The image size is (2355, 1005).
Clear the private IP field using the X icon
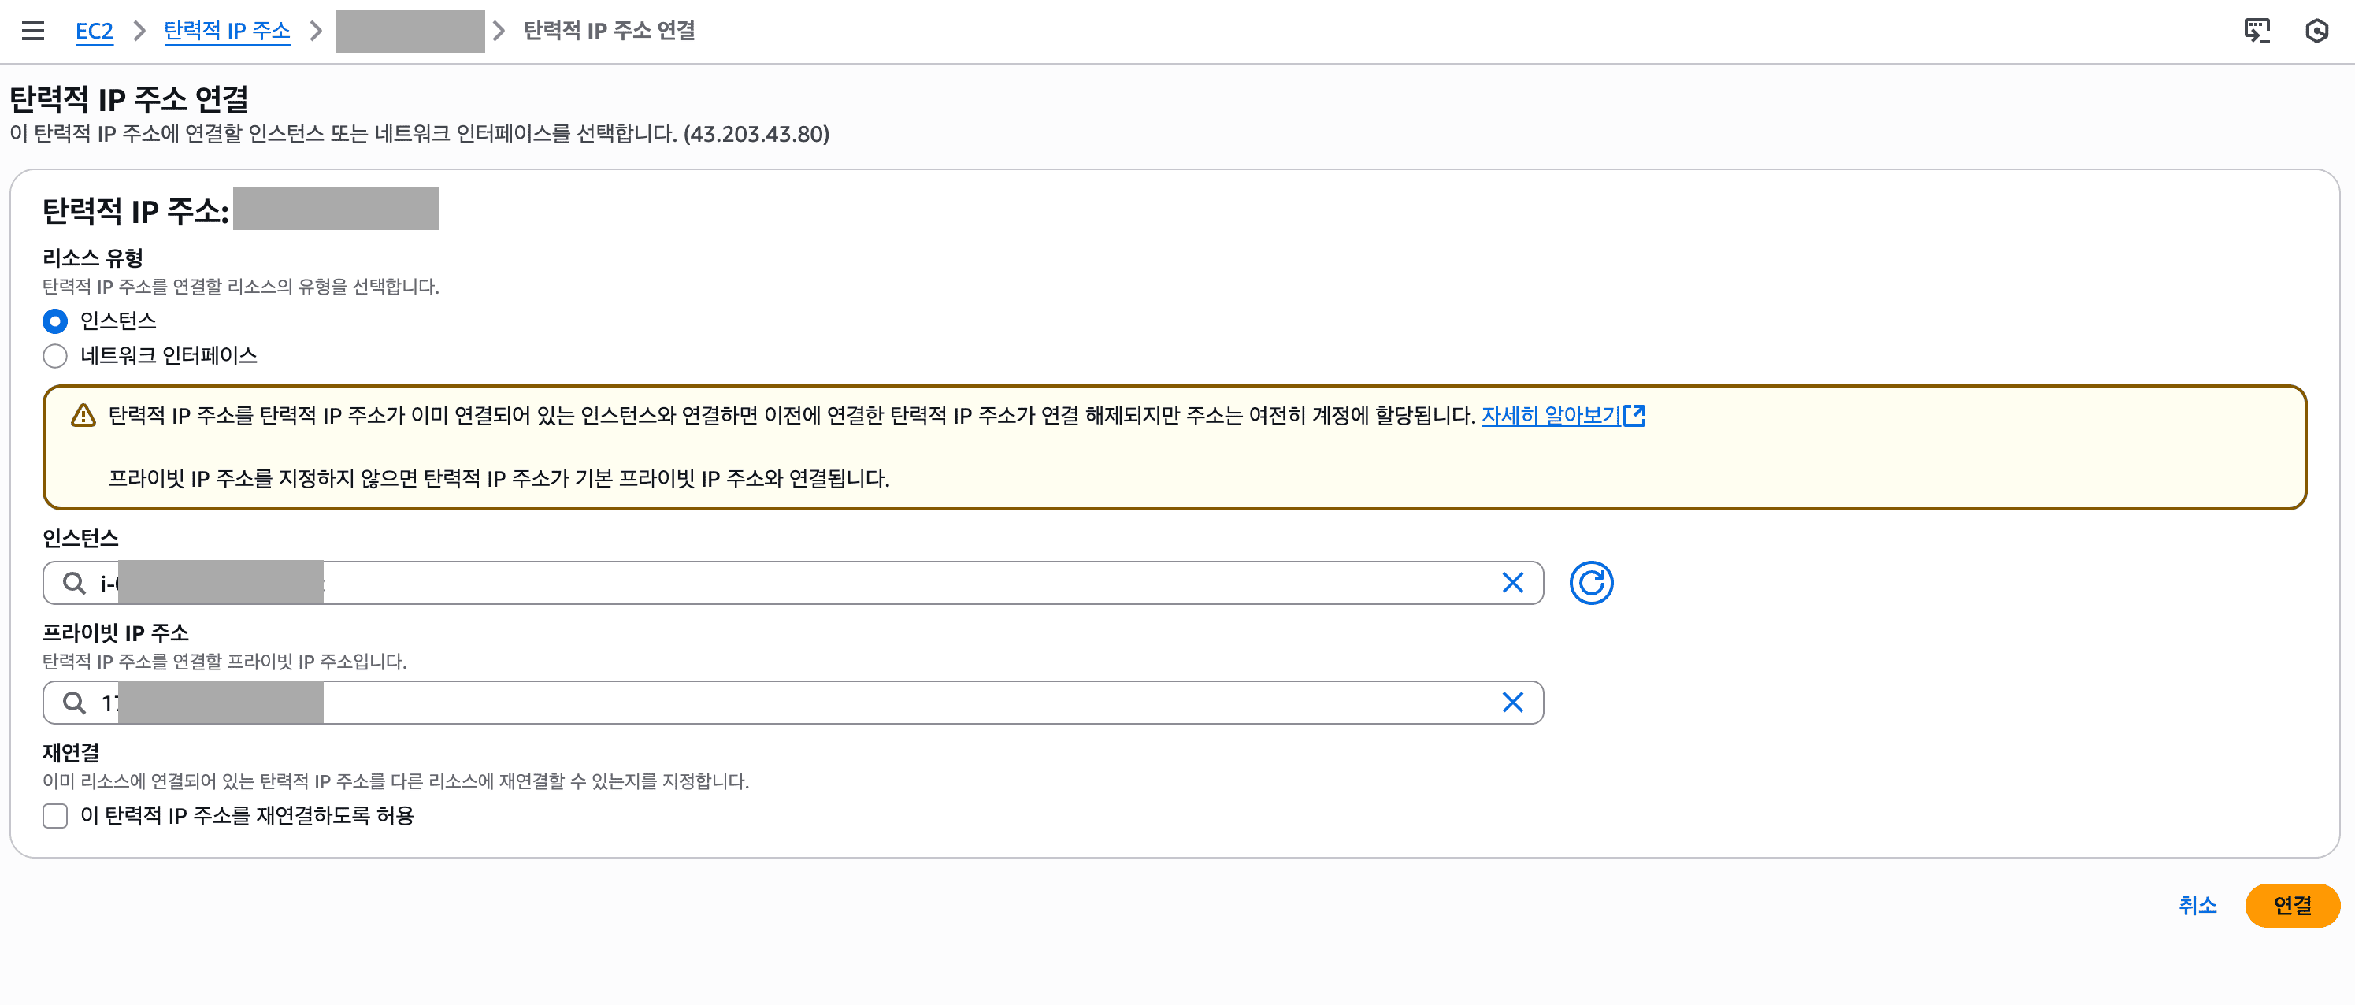(x=1513, y=703)
